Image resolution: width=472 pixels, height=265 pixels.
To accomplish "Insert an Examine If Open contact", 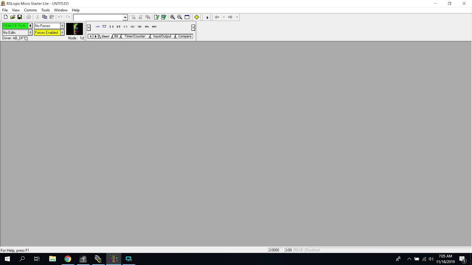I will coord(118,26).
